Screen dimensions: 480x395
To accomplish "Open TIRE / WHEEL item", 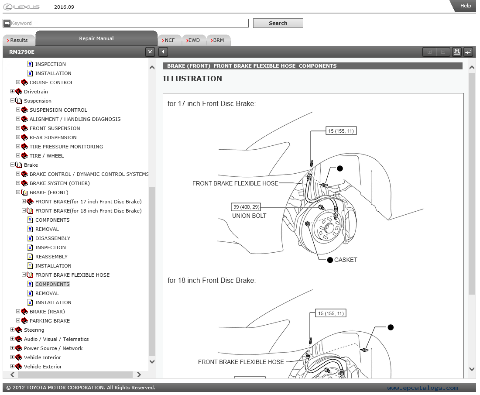I will click(47, 156).
